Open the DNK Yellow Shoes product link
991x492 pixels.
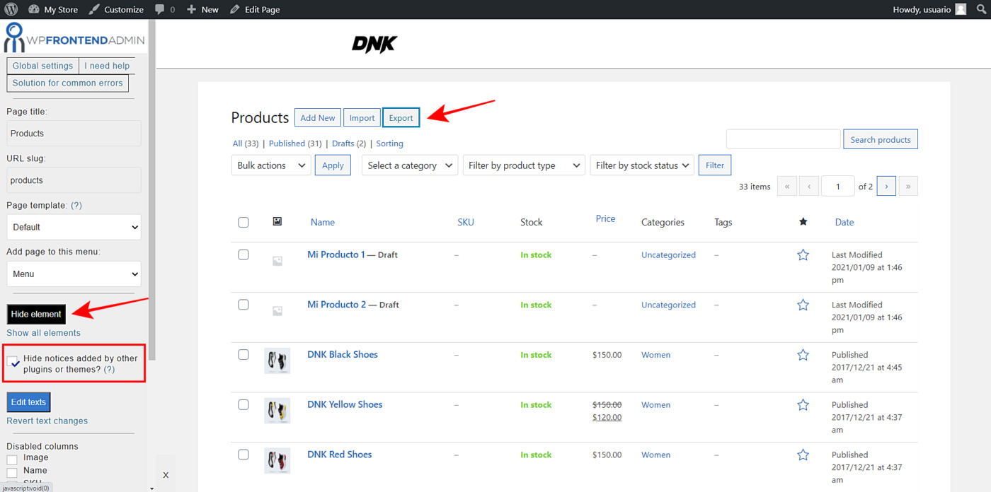345,404
